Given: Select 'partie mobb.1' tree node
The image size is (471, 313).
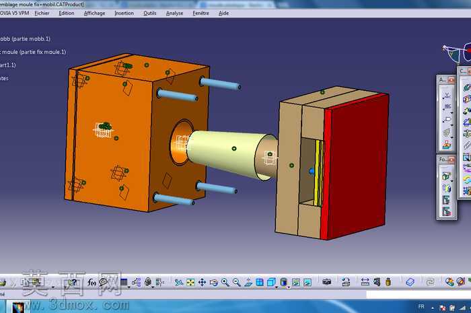Looking at the screenshot, I should (25, 39).
